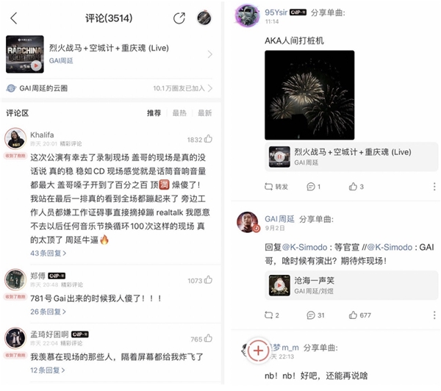This screenshot has height=391, width=441.
Task: Tap the red plus floating button
Action: pos(258,351)
